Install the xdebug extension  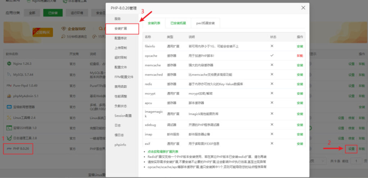300,125
